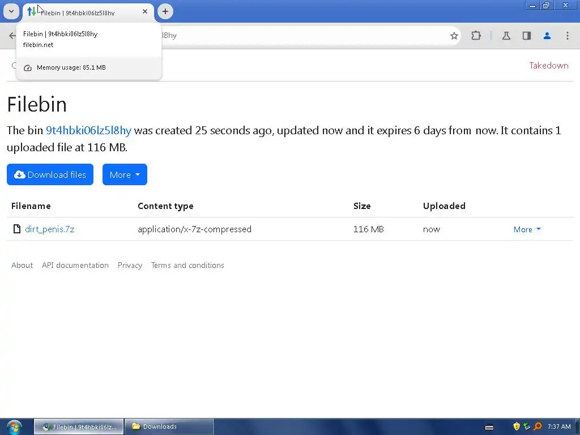Click the security shield tray icon
The height and width of the screenshot is (435, 580).
click(x=517, y=427)
